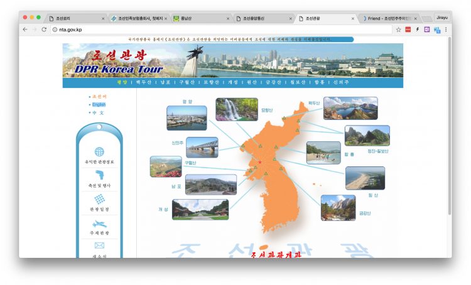Open 평양 in the blue navigation bar
This screenshot has height=285, width=471.
pos(122,82)
